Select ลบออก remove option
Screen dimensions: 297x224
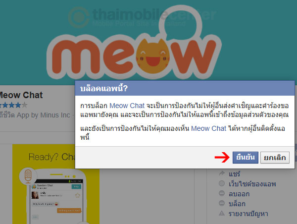coord(239,194)
